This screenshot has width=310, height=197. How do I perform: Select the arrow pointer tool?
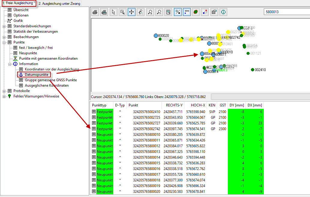pyautogui.click(x=113, y=12)
